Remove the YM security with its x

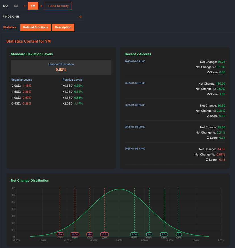pos(41,6)
